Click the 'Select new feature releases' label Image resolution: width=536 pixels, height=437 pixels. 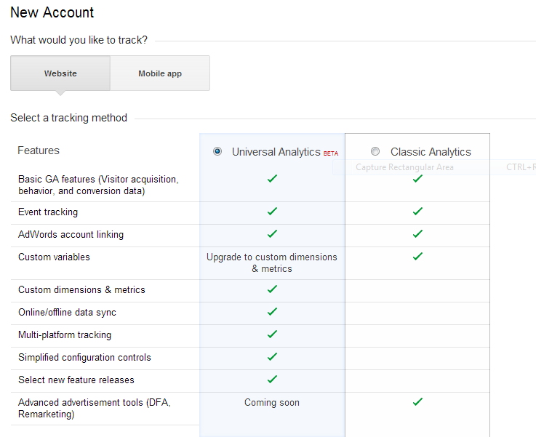[x=76, y=380]
